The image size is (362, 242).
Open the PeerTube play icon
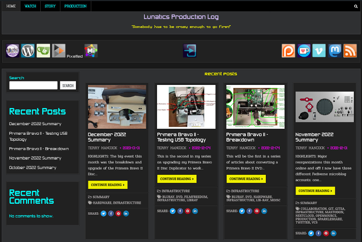(59, 51)
